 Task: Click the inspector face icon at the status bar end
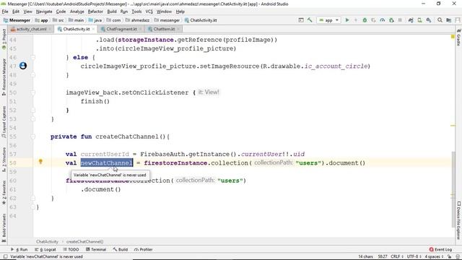pyautogui.click(x=457, y=256)
